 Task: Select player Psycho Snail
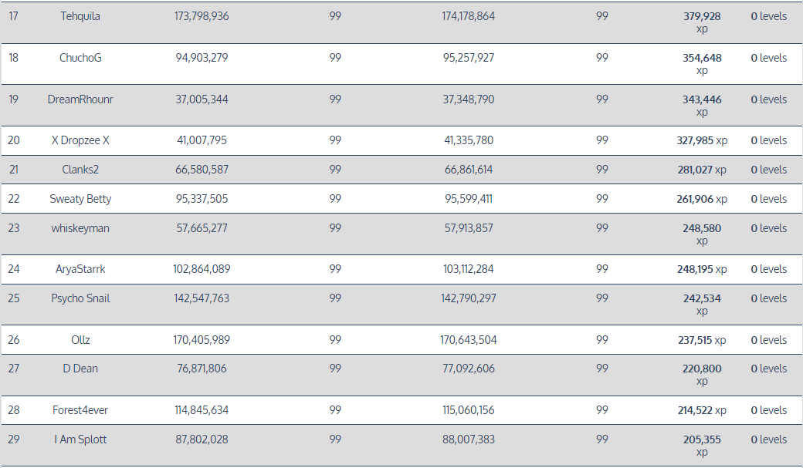(80, 298)
